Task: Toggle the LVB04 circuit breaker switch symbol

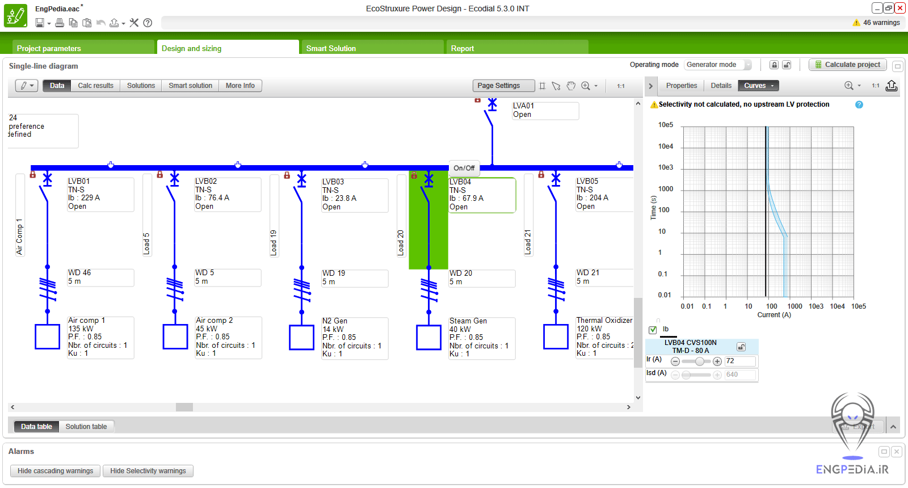Action: click(426, 193)
